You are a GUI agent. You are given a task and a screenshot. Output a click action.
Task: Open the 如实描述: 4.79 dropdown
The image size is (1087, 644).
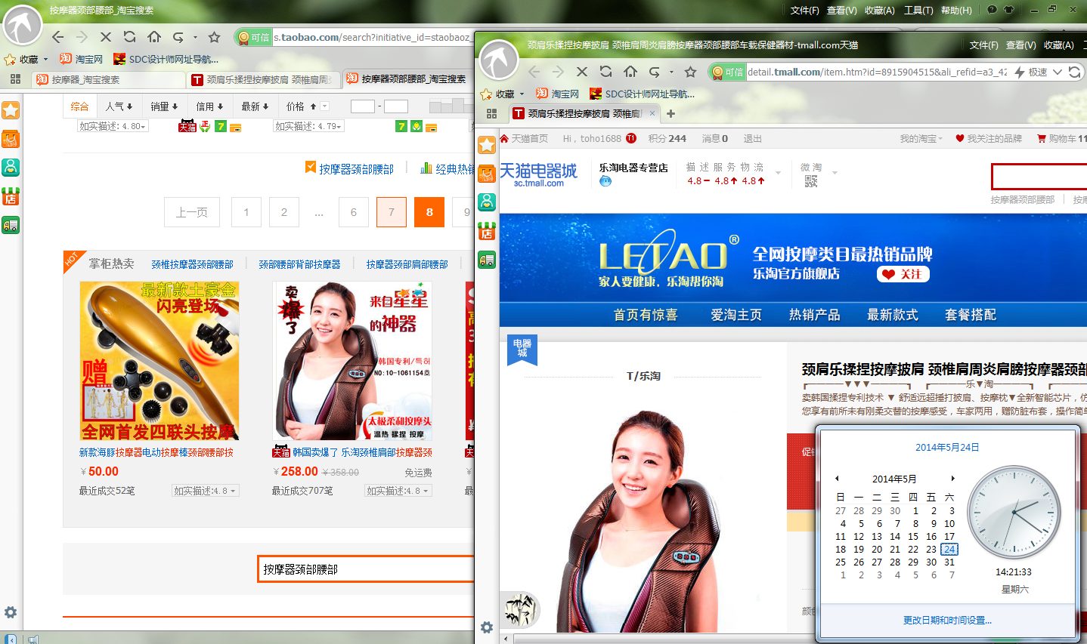tap(308, 126)
